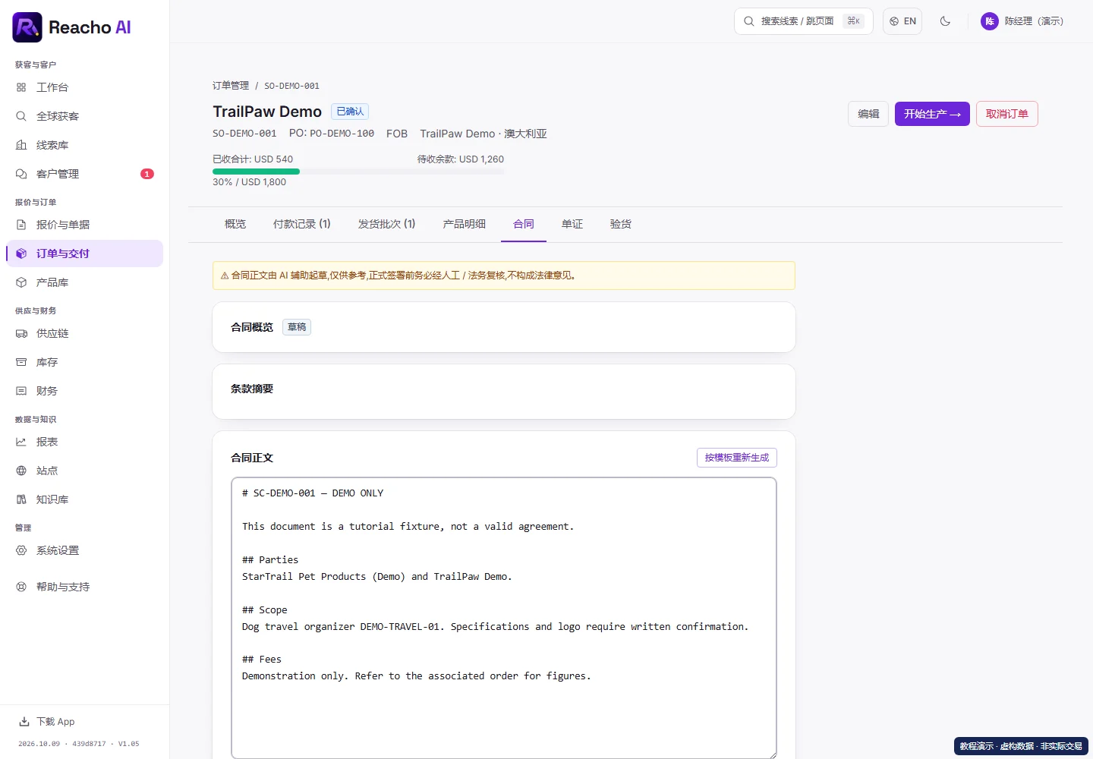Open 报价与单据 menu item

tap(84, 225)
